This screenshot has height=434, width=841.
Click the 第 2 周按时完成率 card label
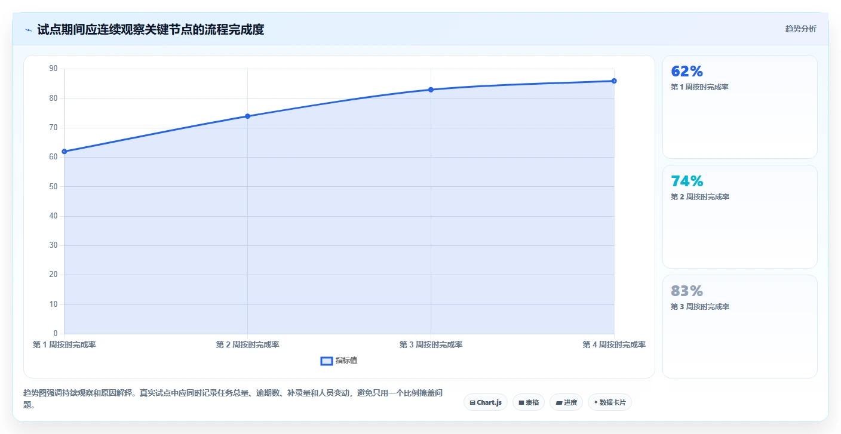coord(700,197)
